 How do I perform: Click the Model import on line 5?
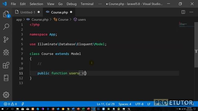pyautogui.click(x=100, y=44)
